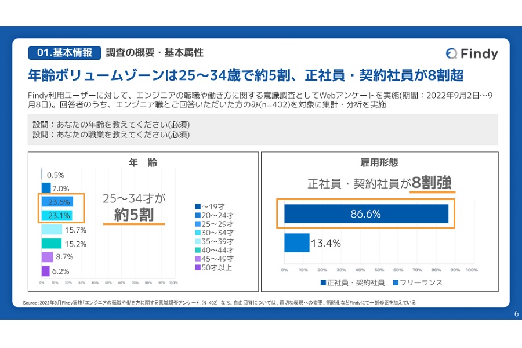Image resolution: width=522 pixels, height=348 pixels.
Task: Select the 正社員・契約社員 legend swatch
Action: [322, 282]
